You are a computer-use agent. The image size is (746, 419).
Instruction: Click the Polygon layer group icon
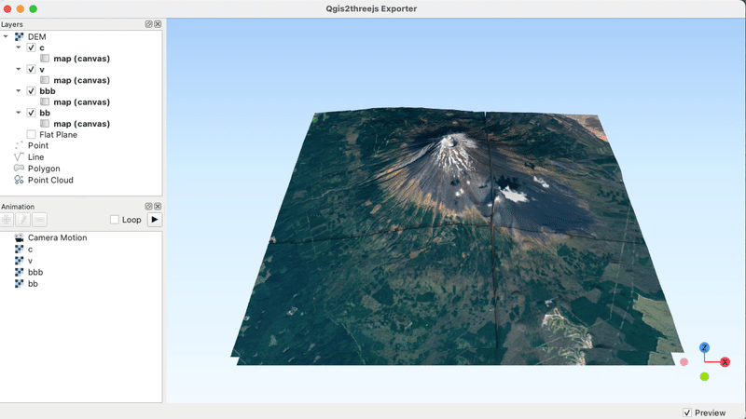tap(19, 169)
